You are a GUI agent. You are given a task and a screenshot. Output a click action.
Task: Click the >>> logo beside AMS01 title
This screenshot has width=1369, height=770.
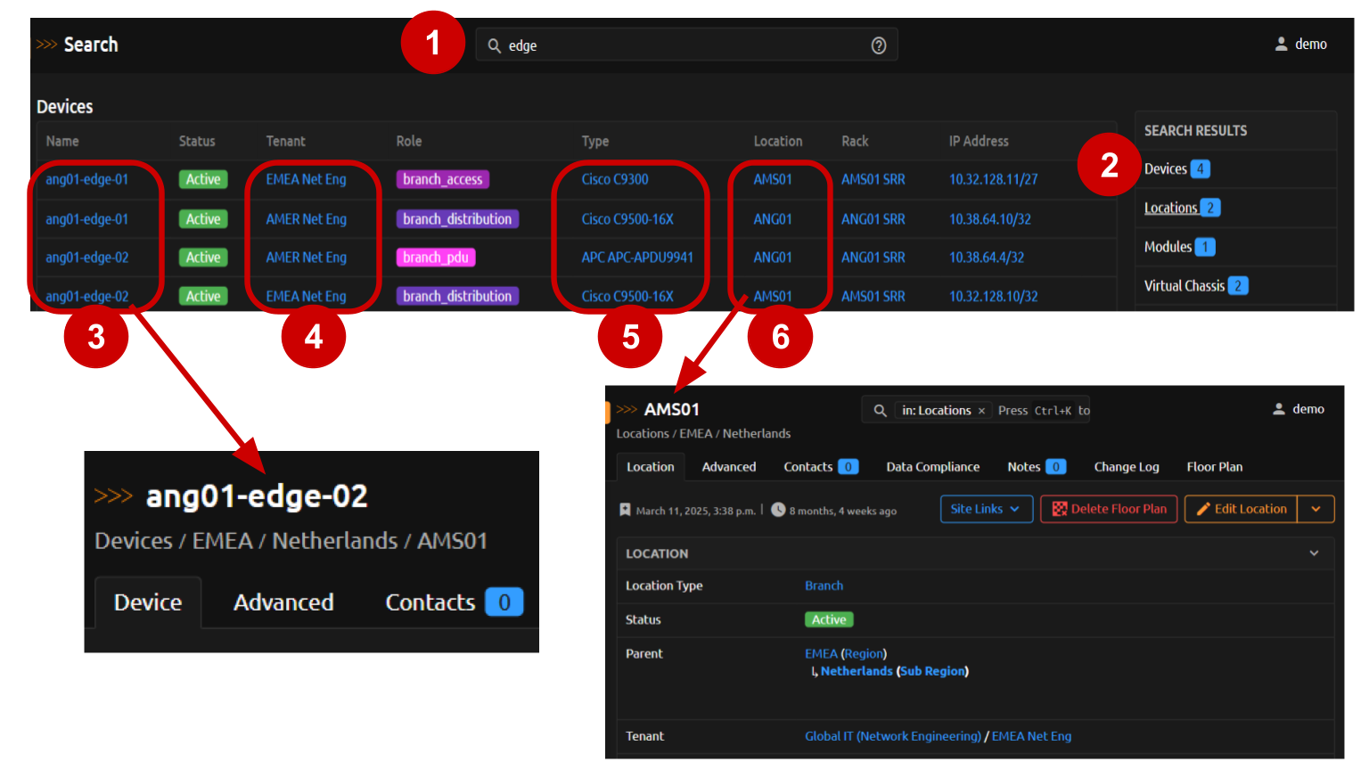[x=627, y=409]
